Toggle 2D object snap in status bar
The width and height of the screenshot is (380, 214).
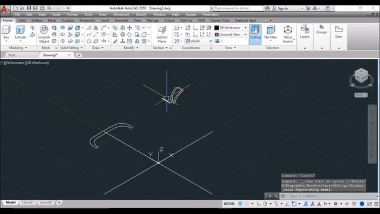[294, 204]
